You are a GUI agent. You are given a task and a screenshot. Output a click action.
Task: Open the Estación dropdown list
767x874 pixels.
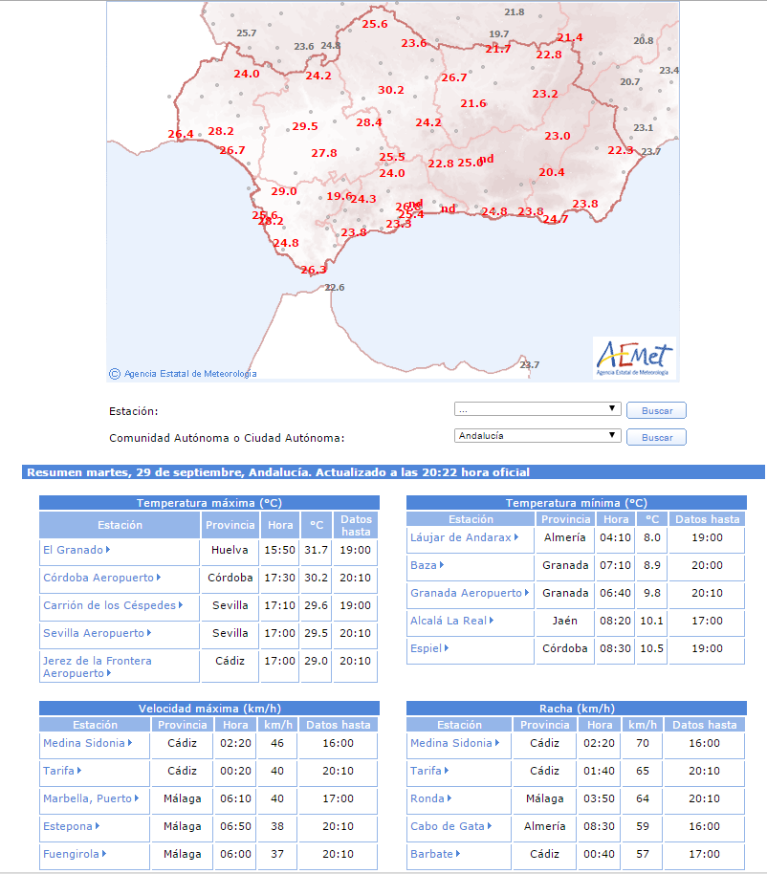click(538, 409)
